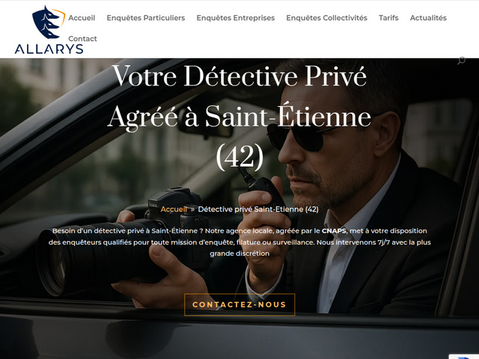Open the Tarifs page
Viewport: 479px width, 359px height.
388,18
